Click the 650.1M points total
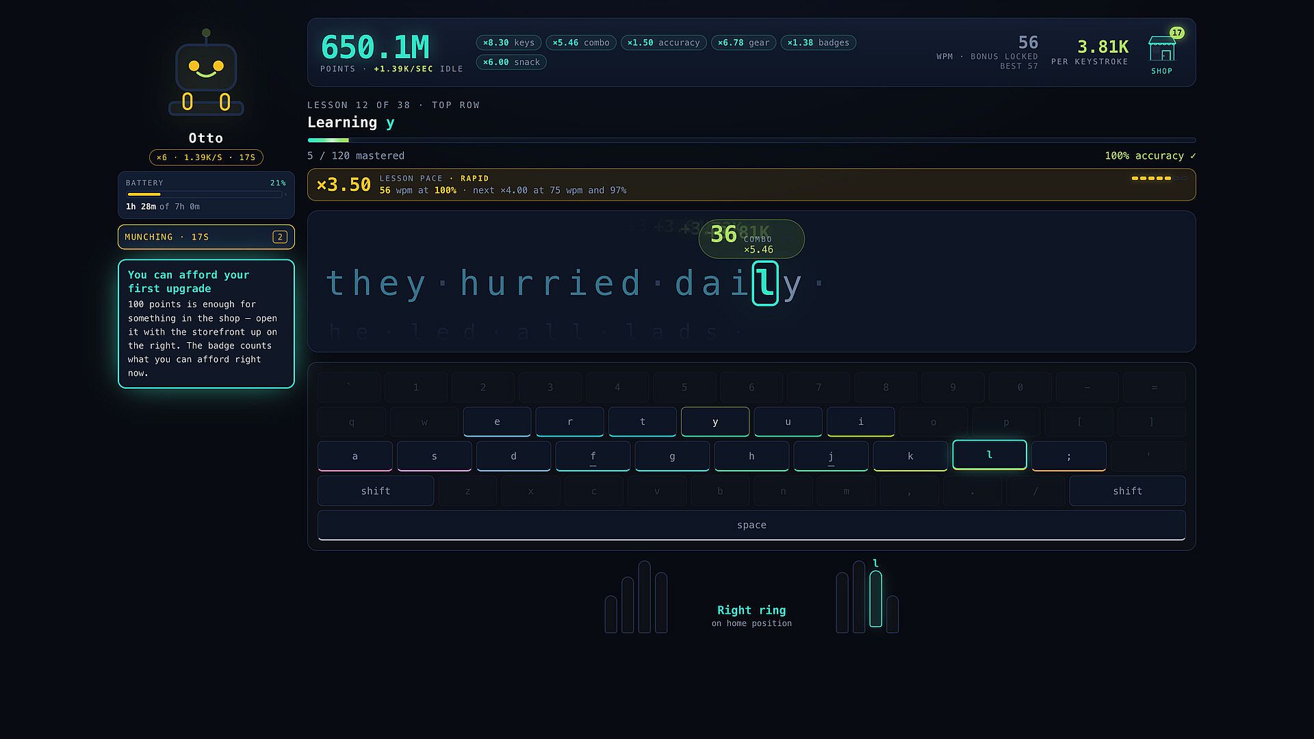1314x739 pixels. tap(375, 47)
